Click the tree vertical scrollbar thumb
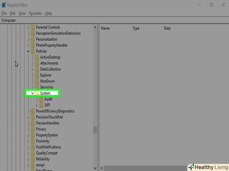This screenshot has width=229, height=171. click(x=95, y=130)
